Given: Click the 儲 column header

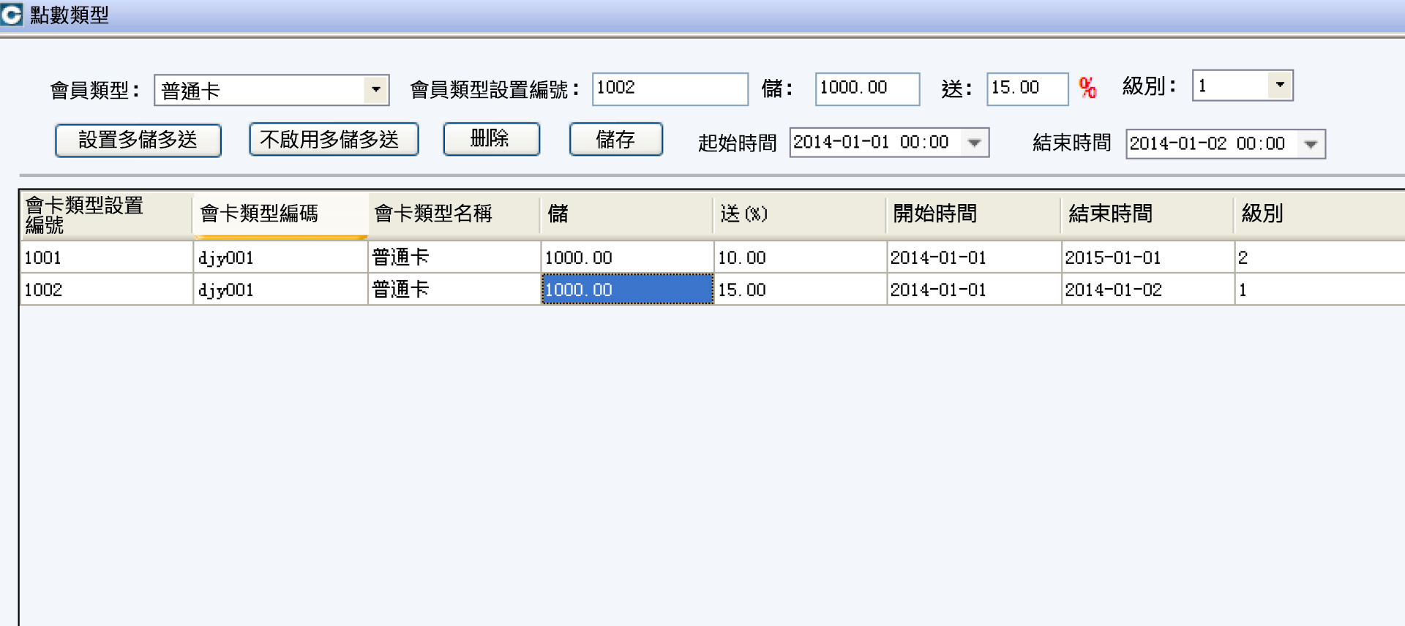Looking at the screenshot, I should click(627, 214).
